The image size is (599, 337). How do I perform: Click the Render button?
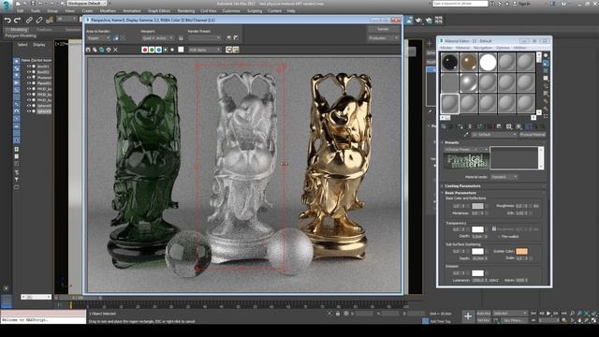[383, 29]
